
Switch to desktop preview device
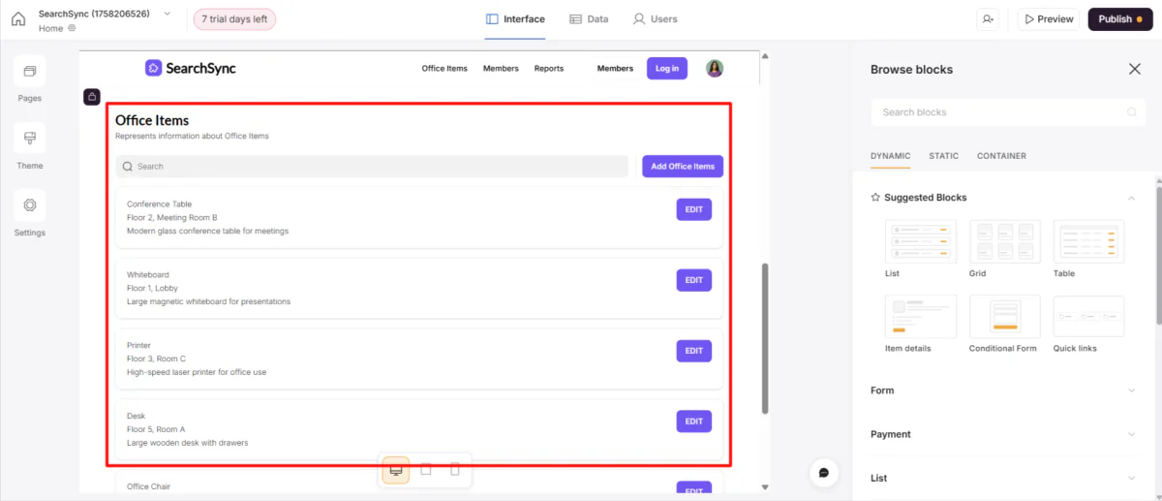pos(396,470)
